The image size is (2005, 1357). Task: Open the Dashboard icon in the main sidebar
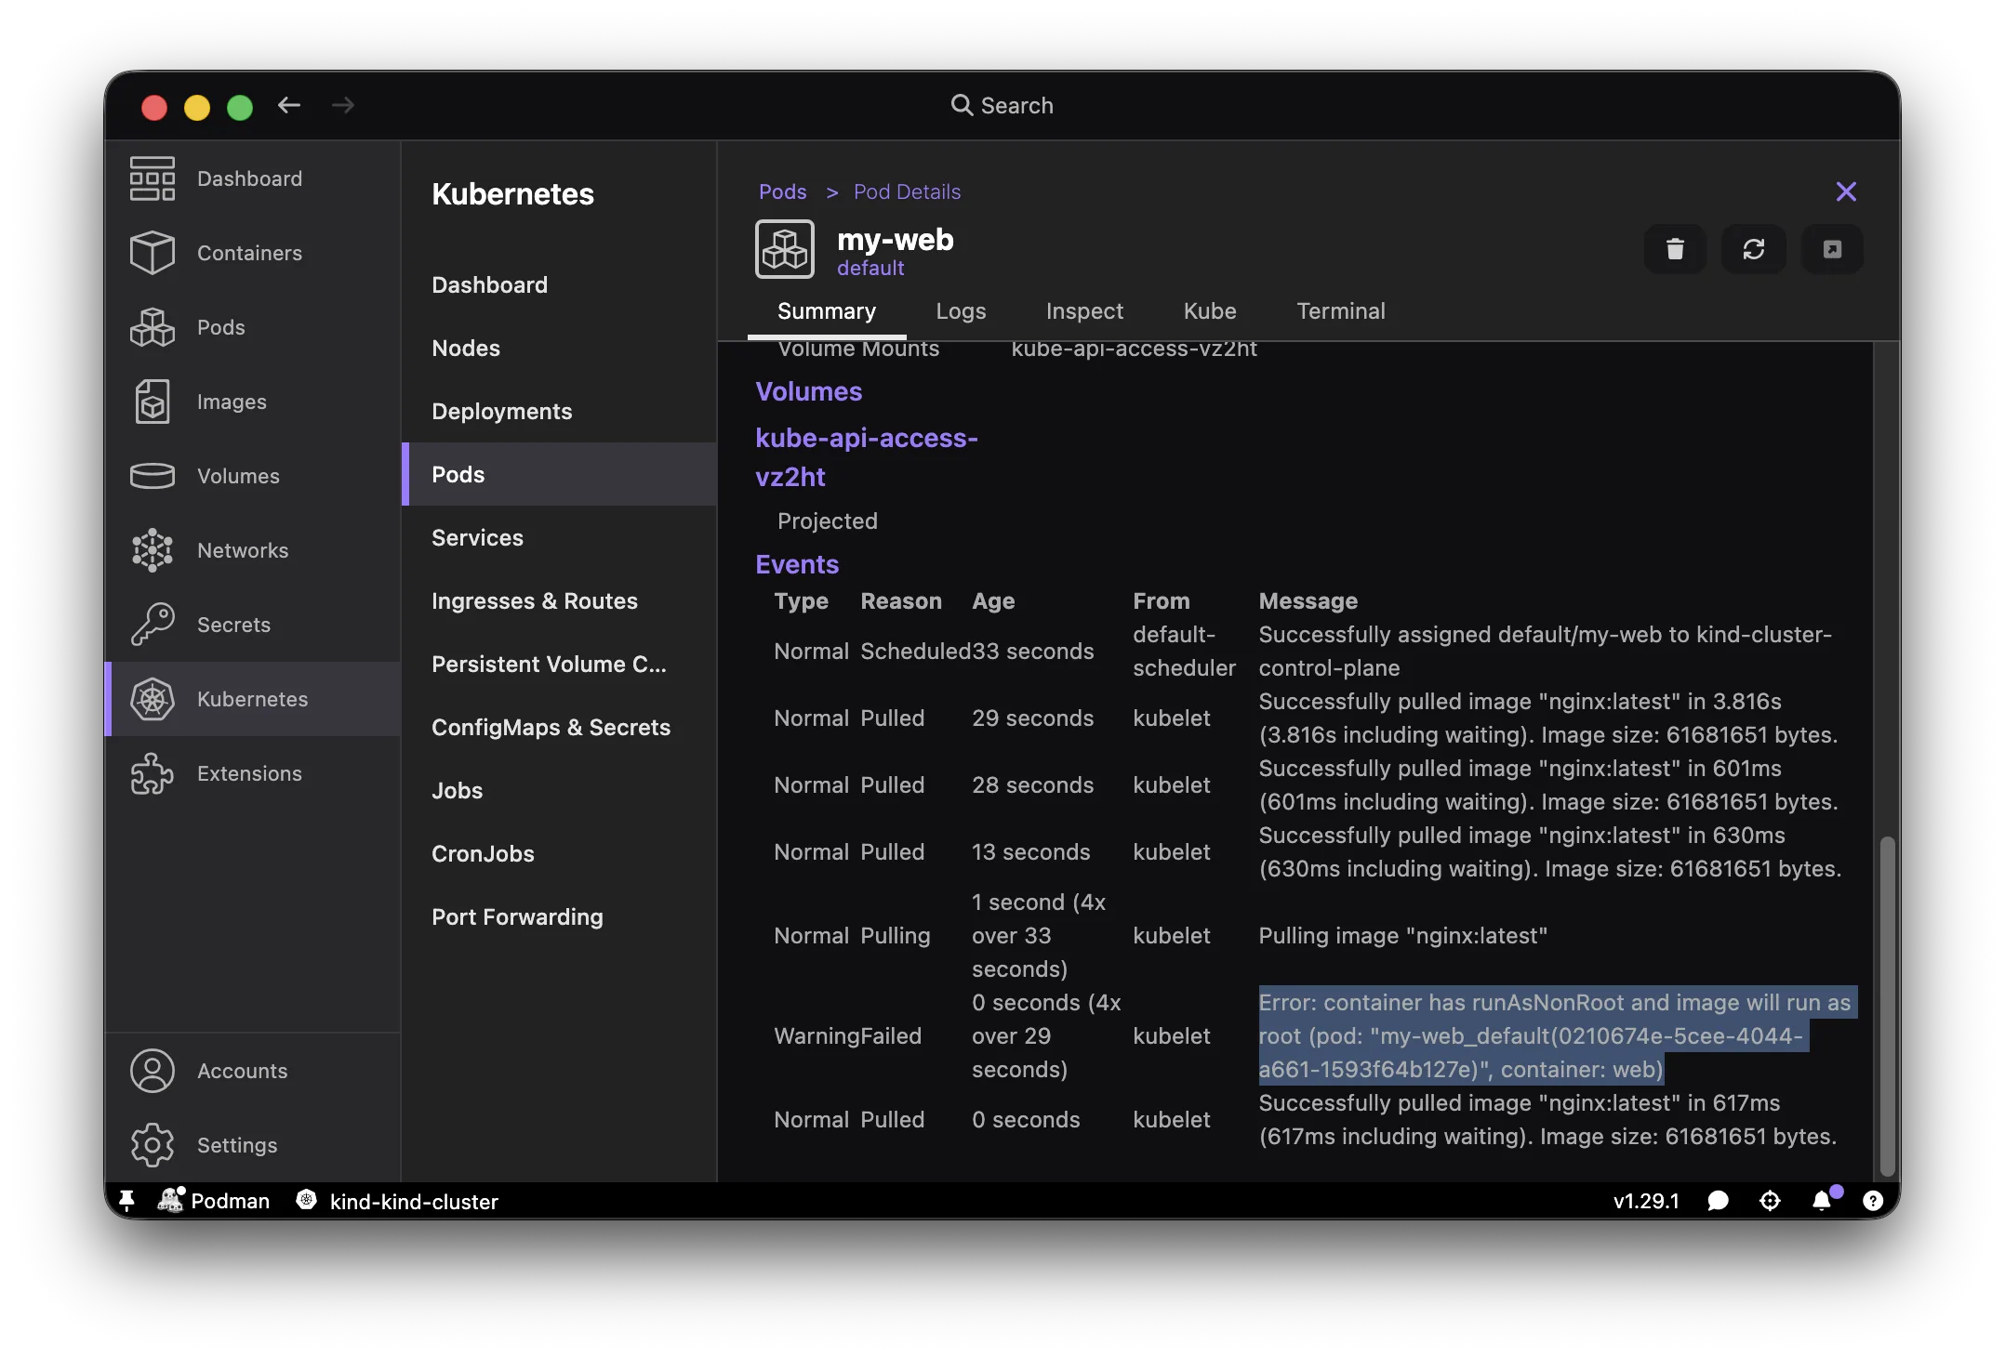click(153, 178)
